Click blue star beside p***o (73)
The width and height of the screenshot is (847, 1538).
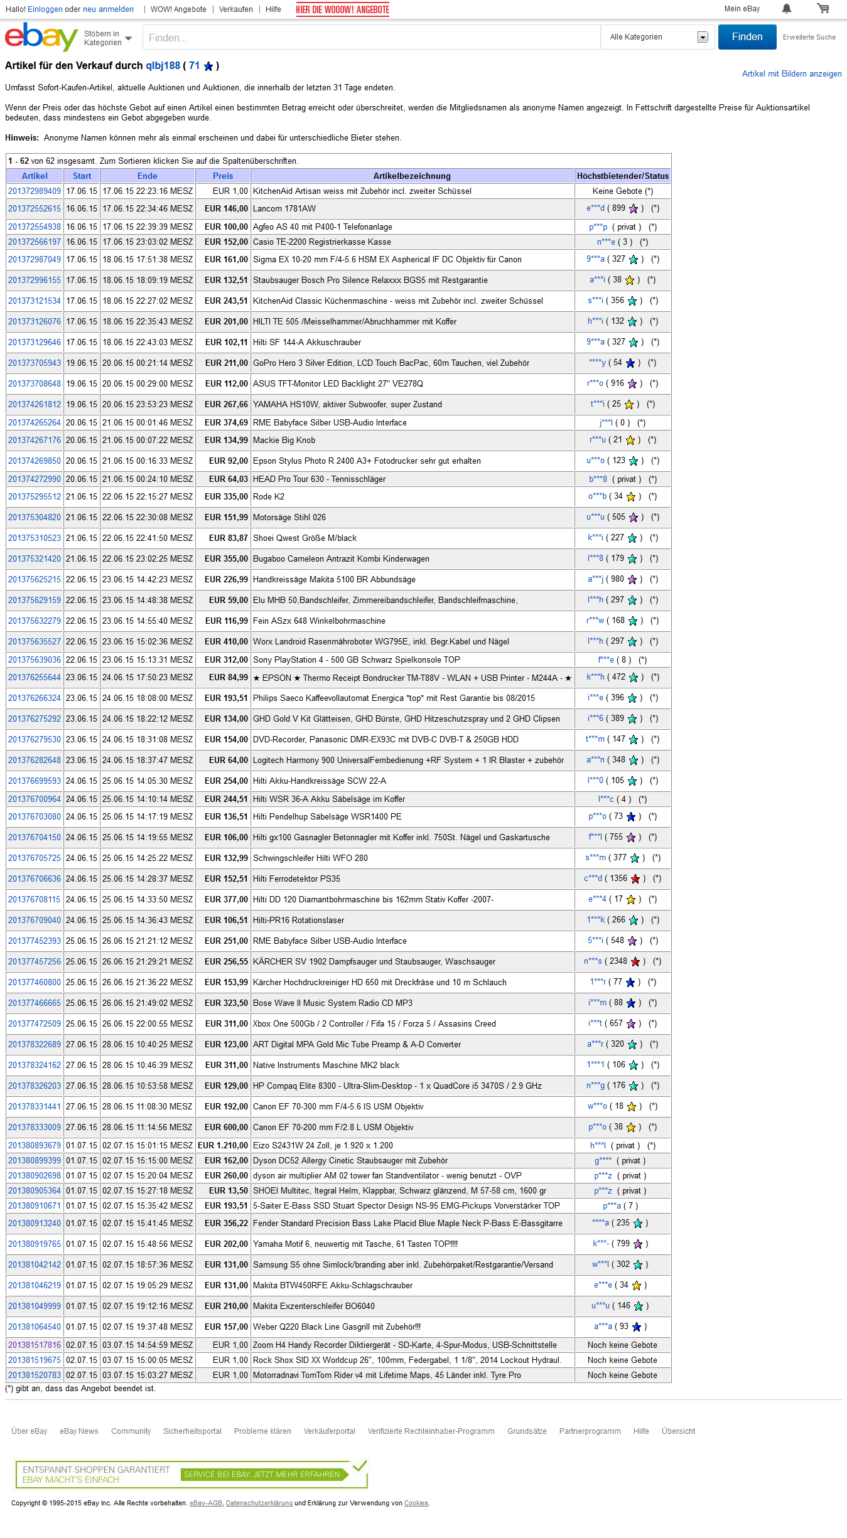(631, 817)
